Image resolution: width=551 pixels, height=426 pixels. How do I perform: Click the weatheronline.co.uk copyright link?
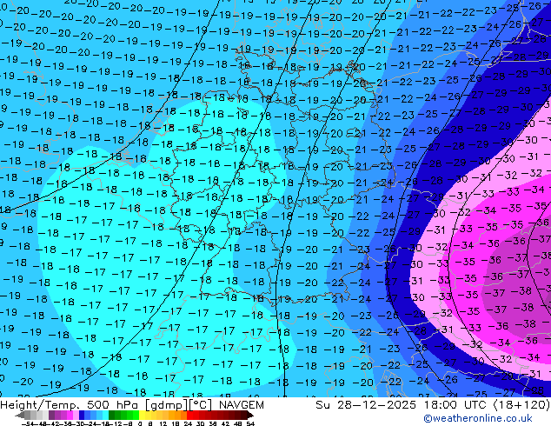(x=477, y=418)
